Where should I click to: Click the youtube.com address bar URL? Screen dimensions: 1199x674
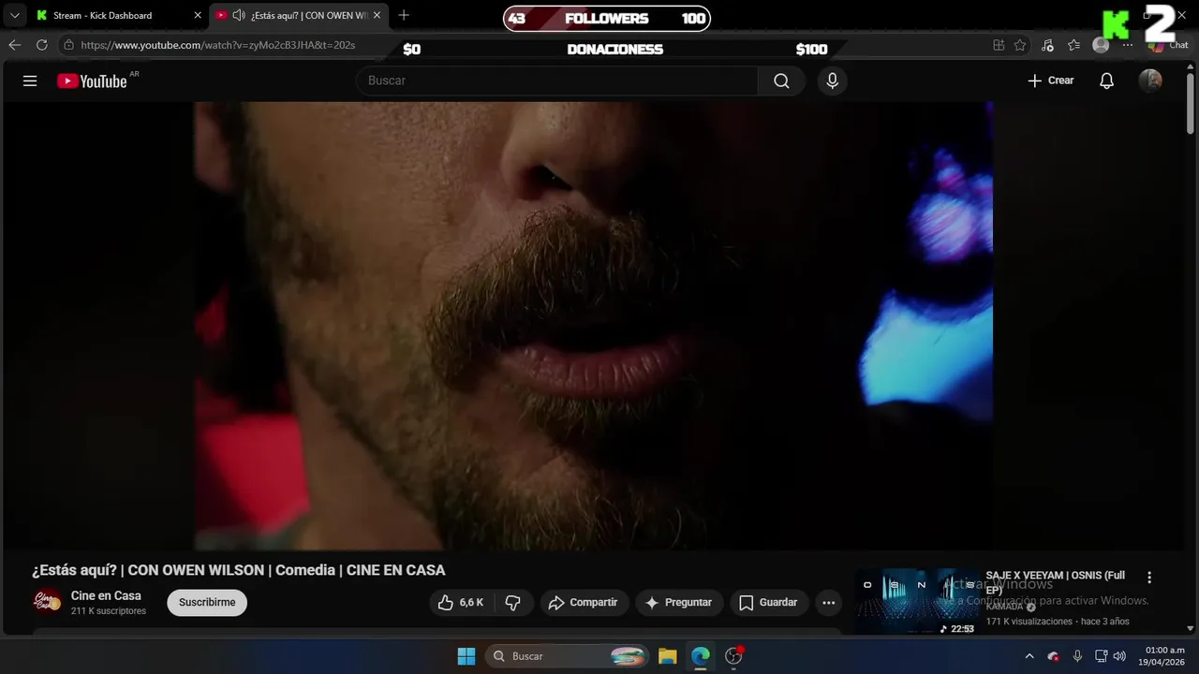click(x=218, y=45)
